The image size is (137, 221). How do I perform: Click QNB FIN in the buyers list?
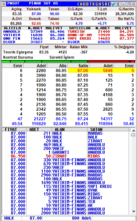pyautogui.click(x=12, y=39)
